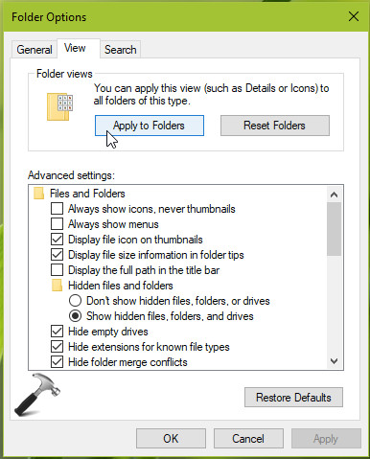Check the Always show menus option

coord(57,224)
